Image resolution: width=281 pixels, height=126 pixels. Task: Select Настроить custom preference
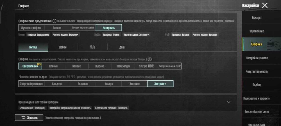[109, 28]
